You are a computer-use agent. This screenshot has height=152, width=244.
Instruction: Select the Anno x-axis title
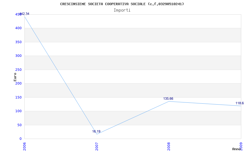(x=236, y=149)
